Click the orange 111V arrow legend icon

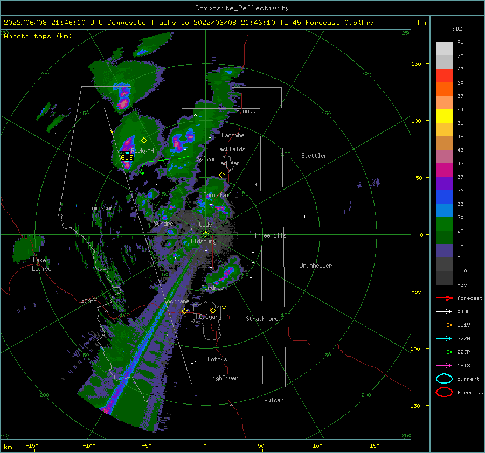click(444, 325)
